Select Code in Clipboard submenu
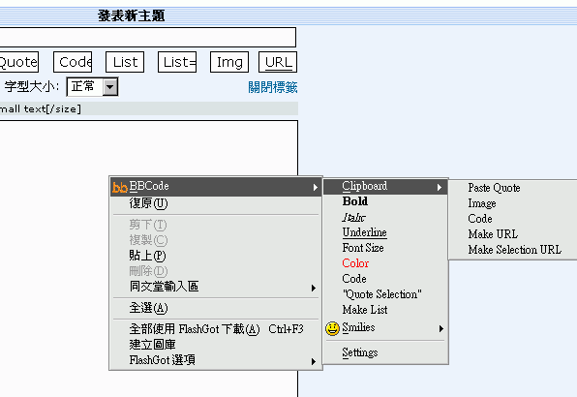 click(x=513, y=219)
